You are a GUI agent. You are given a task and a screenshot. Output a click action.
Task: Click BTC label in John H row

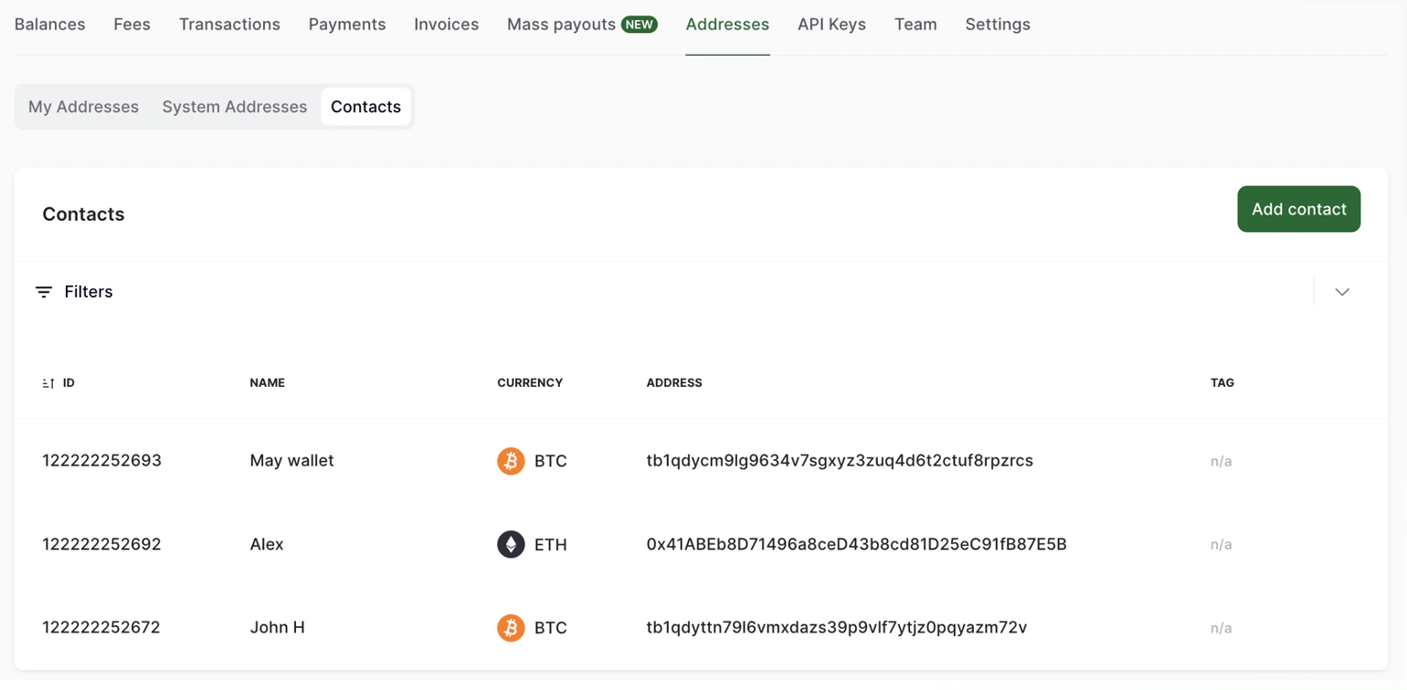tap(551, 628)
